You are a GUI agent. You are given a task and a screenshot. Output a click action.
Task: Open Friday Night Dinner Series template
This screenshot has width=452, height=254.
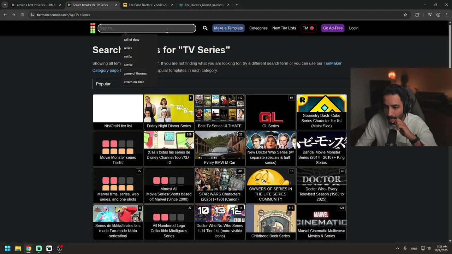point(169,112)
